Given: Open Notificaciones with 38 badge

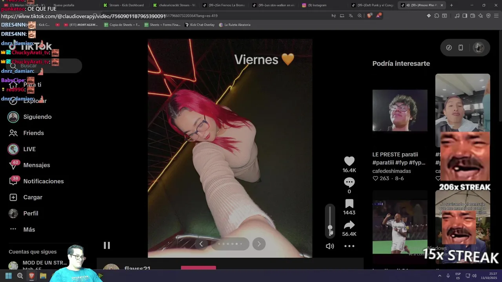Looking at the screenshot, I should (43, 181).
